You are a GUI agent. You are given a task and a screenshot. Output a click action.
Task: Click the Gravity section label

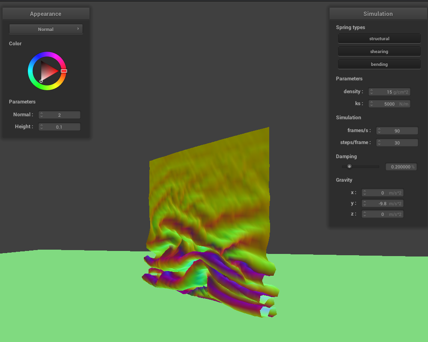344,180
